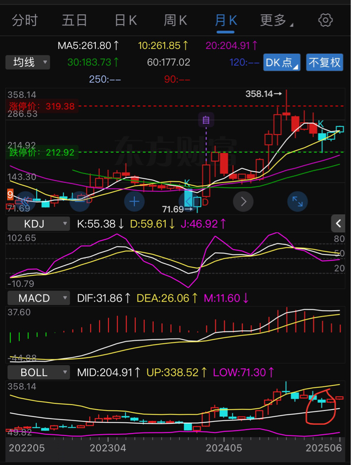351x465 pixels.
Task: Switch to 分时 intraday tab
Action: (x=25, y=20)
